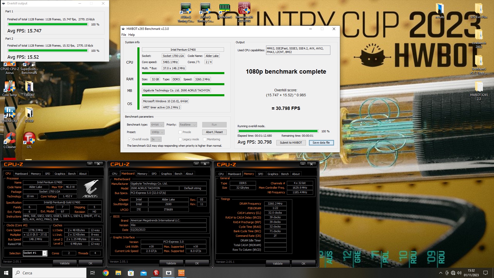
Task: Click Save data file button
Action: coord(321,143)
